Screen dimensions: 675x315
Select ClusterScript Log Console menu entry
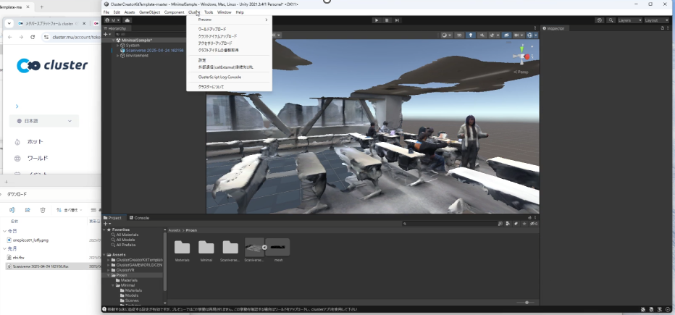tap(219, 77)
